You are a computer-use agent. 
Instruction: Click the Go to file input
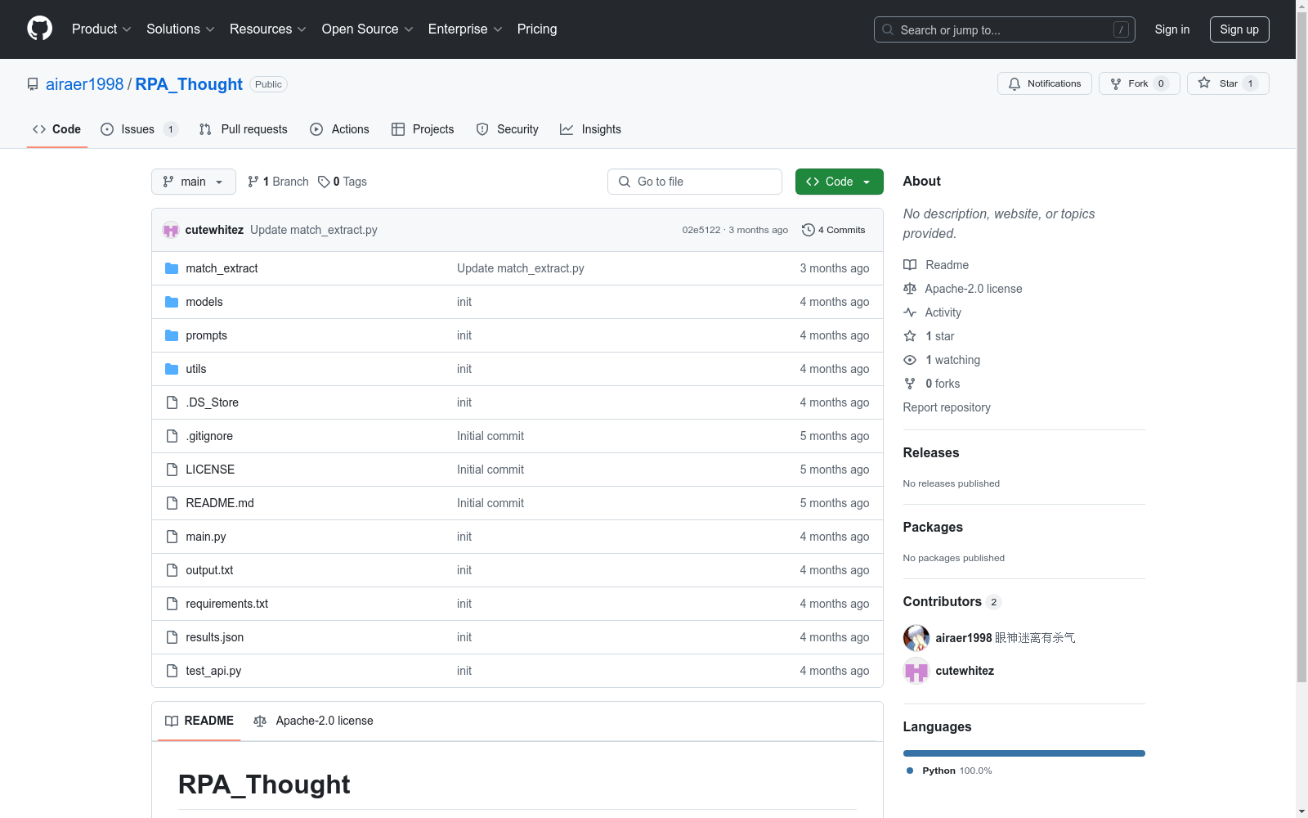coord(695,182)
